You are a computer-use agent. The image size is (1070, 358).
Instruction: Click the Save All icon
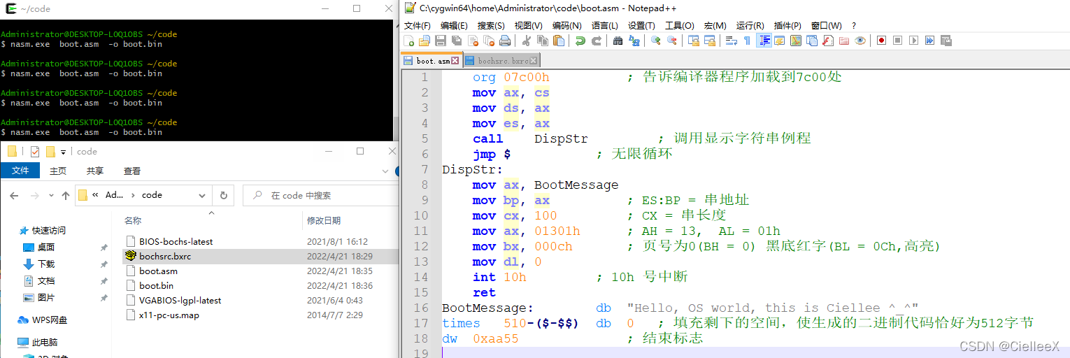[456, 41]
